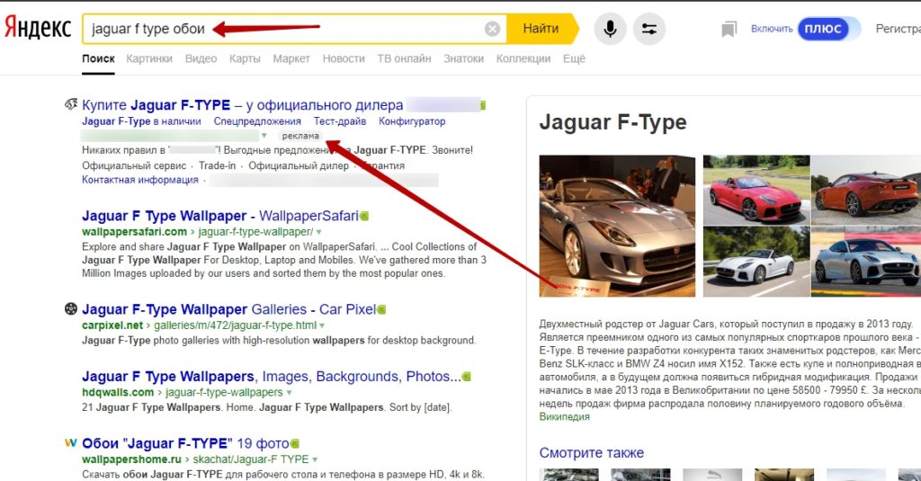Switch to the Маркет tab

pyautogui.click(x=291, y=58)
